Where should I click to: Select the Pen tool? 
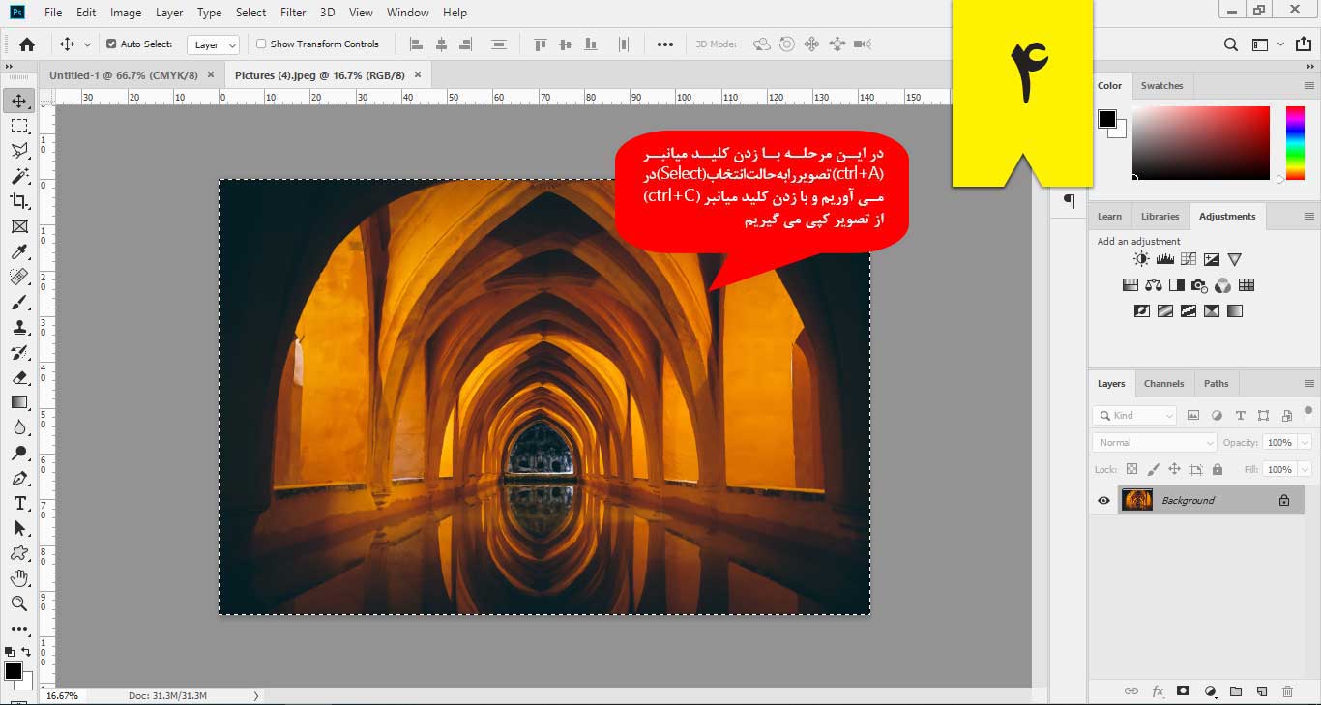point(19,478)
